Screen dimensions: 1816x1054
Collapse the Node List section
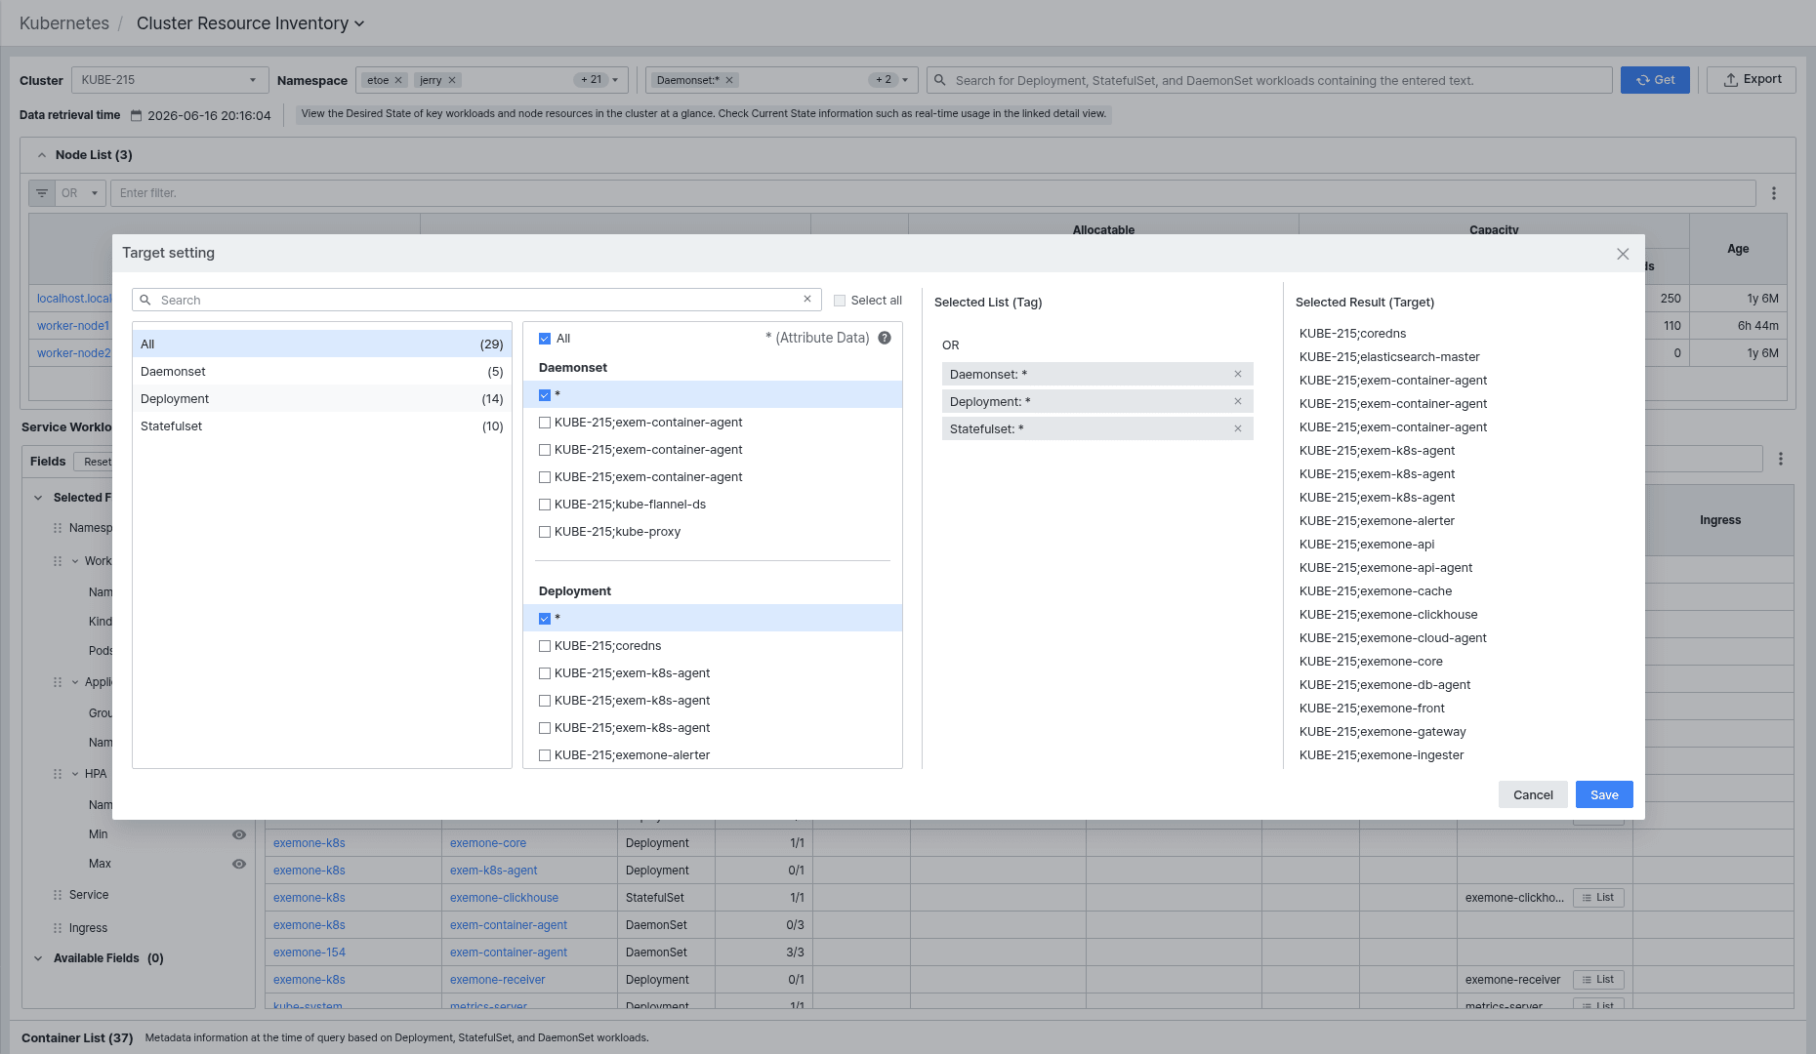pos(42,155)
